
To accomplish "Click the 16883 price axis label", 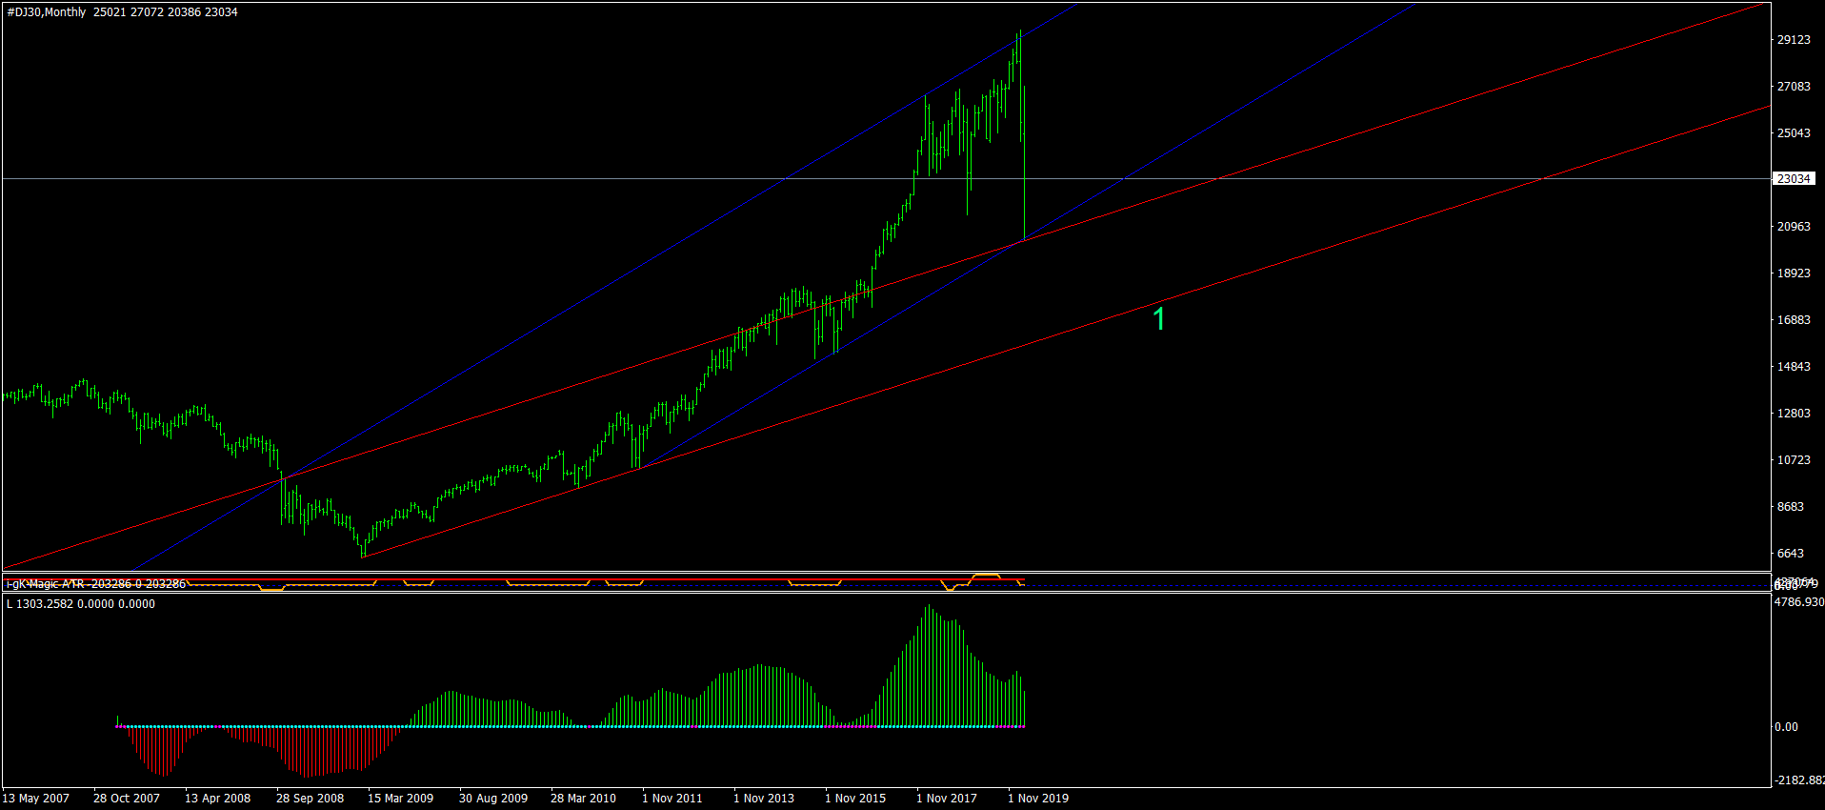I will coord(1794,320).
